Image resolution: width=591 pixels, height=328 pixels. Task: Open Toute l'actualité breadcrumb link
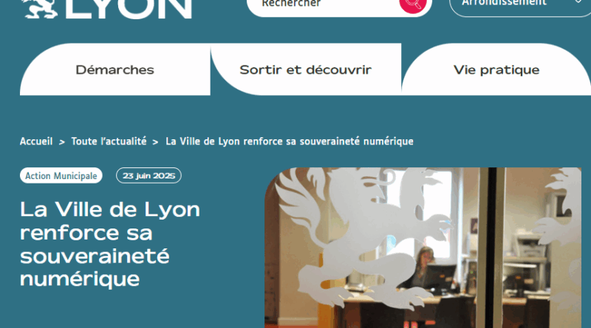pos(109,142)
